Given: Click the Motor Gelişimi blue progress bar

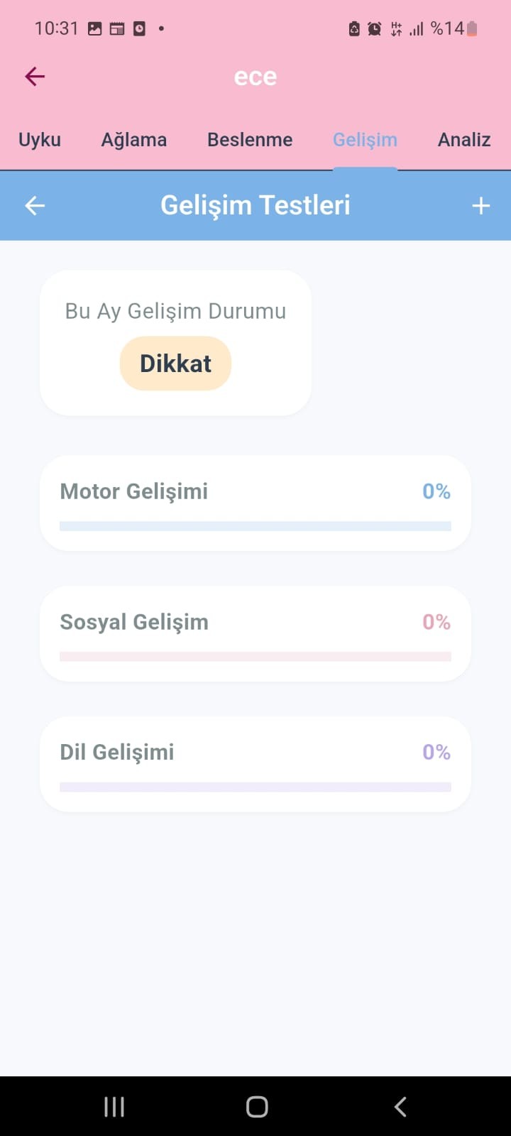Looking at the screenshot, I should 255,526.
